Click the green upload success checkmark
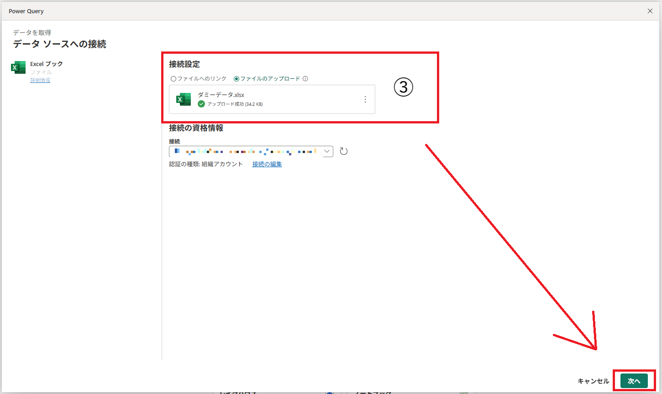The width and height of the screenshot is (662, 394). (x=201, y=104)
